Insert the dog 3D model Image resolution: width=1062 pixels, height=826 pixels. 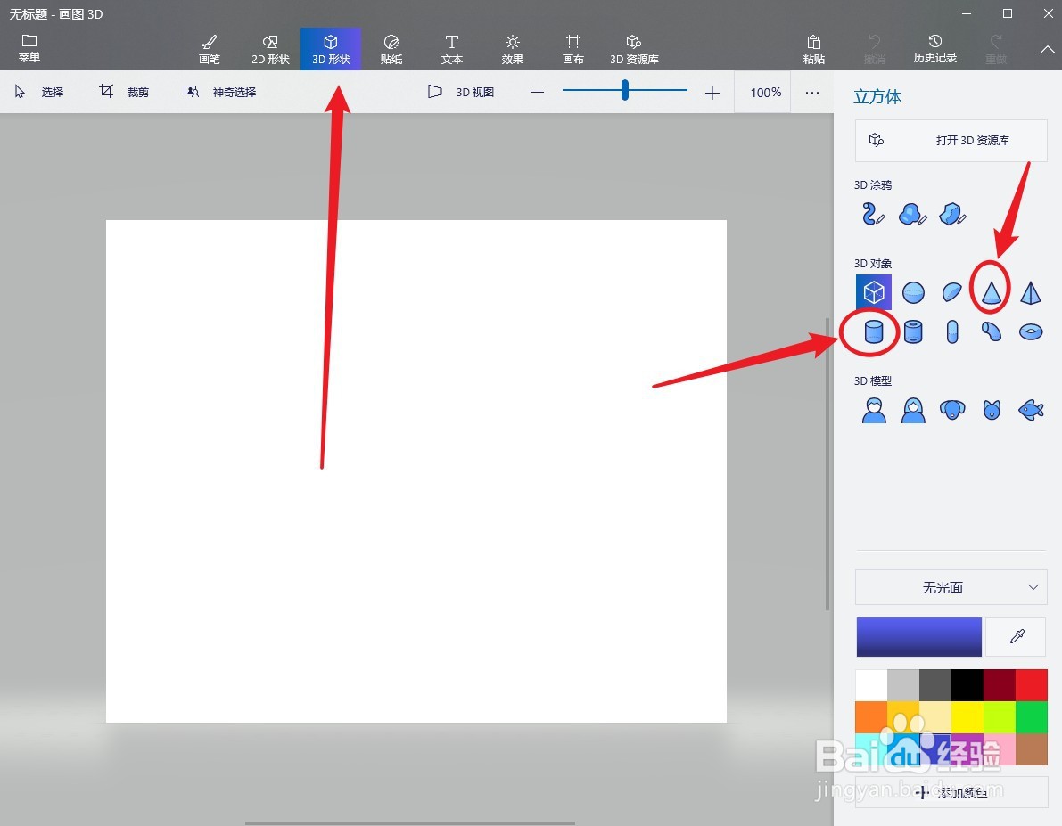pyautogui.click(x=952, y=410)
